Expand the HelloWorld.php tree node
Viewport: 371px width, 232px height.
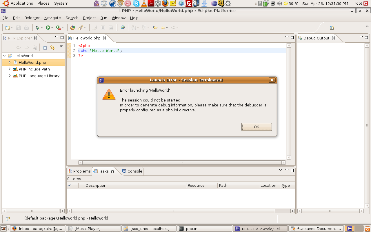(9, 62)
